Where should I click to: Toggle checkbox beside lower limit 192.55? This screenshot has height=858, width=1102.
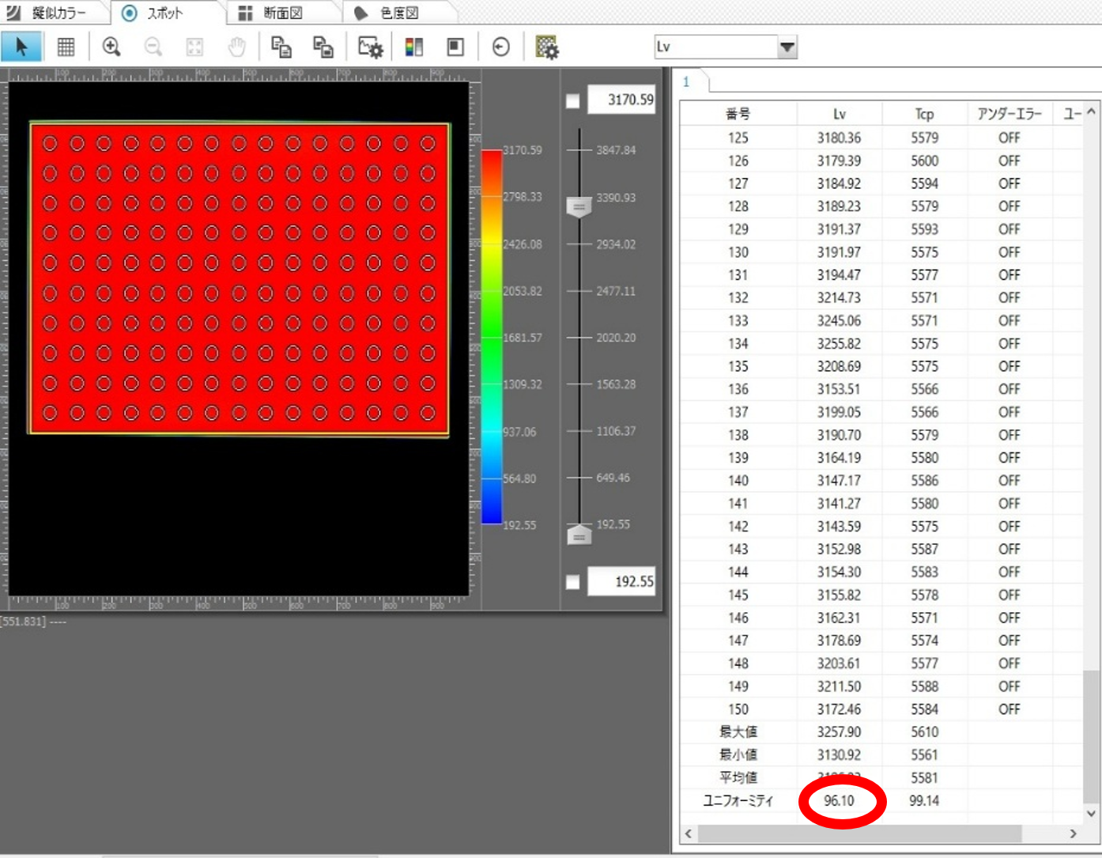pyautogui.click(x=573, y=582)
